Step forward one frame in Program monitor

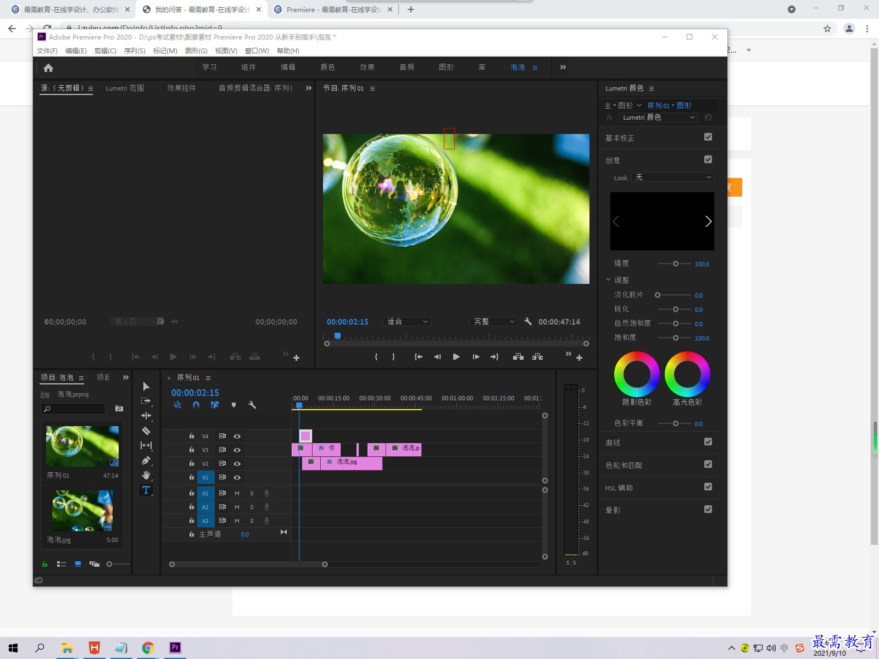pos(476,357)
